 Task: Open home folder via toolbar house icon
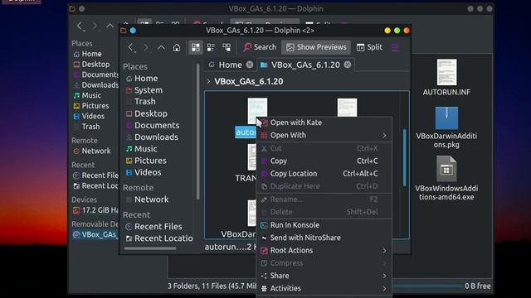[177, 47]
